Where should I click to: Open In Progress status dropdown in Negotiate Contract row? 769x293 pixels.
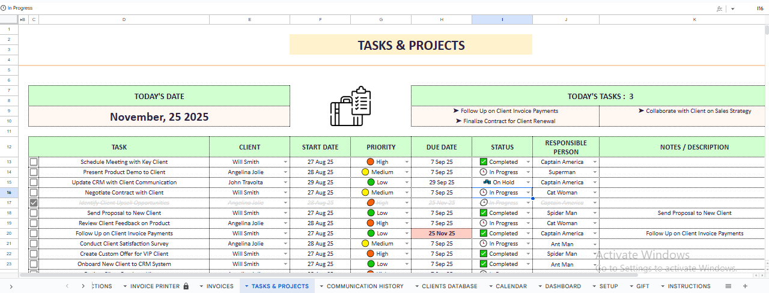point(528,193)
